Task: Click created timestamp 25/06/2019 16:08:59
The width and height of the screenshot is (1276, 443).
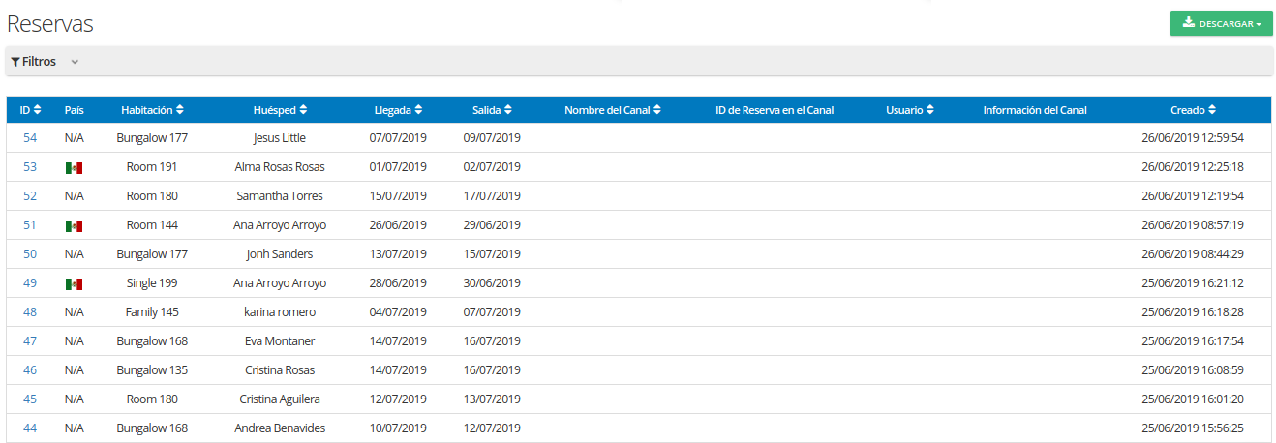Action: [x=1193, y=370]
